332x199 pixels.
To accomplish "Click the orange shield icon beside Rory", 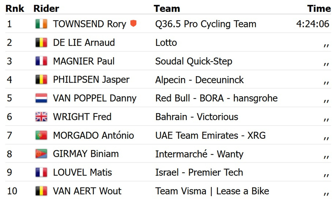I will pos(133,24).
